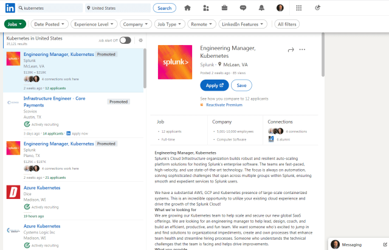Viewport: 389px width, 250px height.
Task: Click '14 applicants' on the Scovios listing
Action: 53,134
